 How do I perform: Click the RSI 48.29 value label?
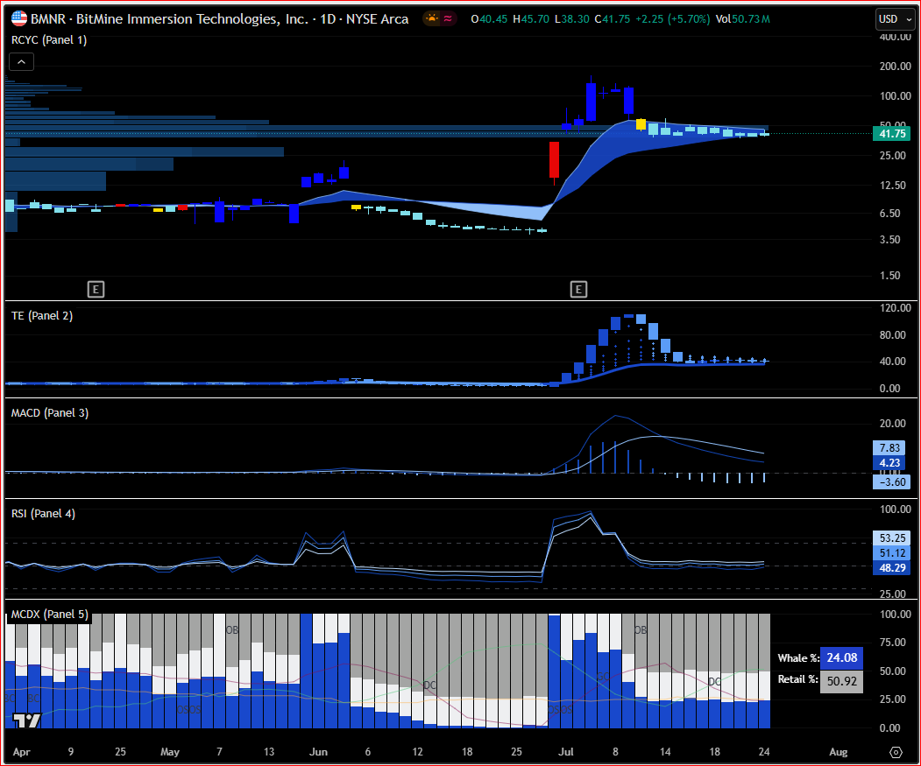892,567
